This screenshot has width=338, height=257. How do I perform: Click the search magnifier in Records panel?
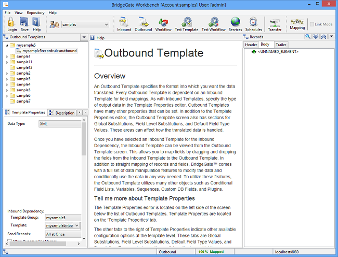308,36
